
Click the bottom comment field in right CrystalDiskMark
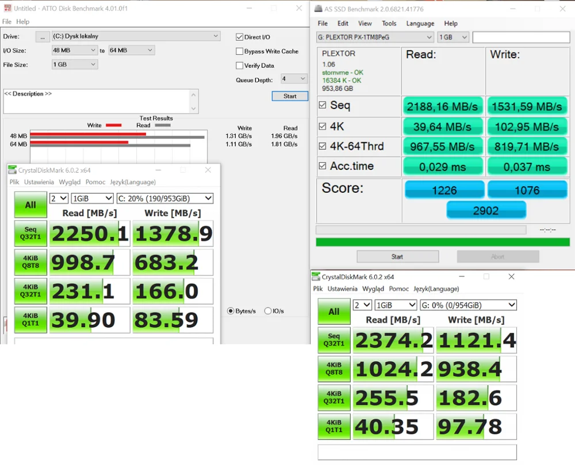pos(417,452)
